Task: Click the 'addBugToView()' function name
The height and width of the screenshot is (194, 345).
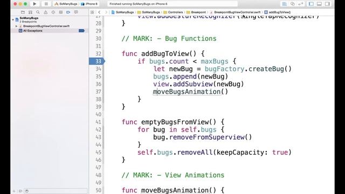Action: coord(169,54)
